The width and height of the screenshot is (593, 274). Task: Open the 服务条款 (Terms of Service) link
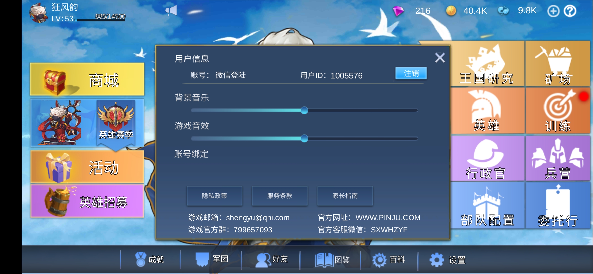(x=280, y=195)
